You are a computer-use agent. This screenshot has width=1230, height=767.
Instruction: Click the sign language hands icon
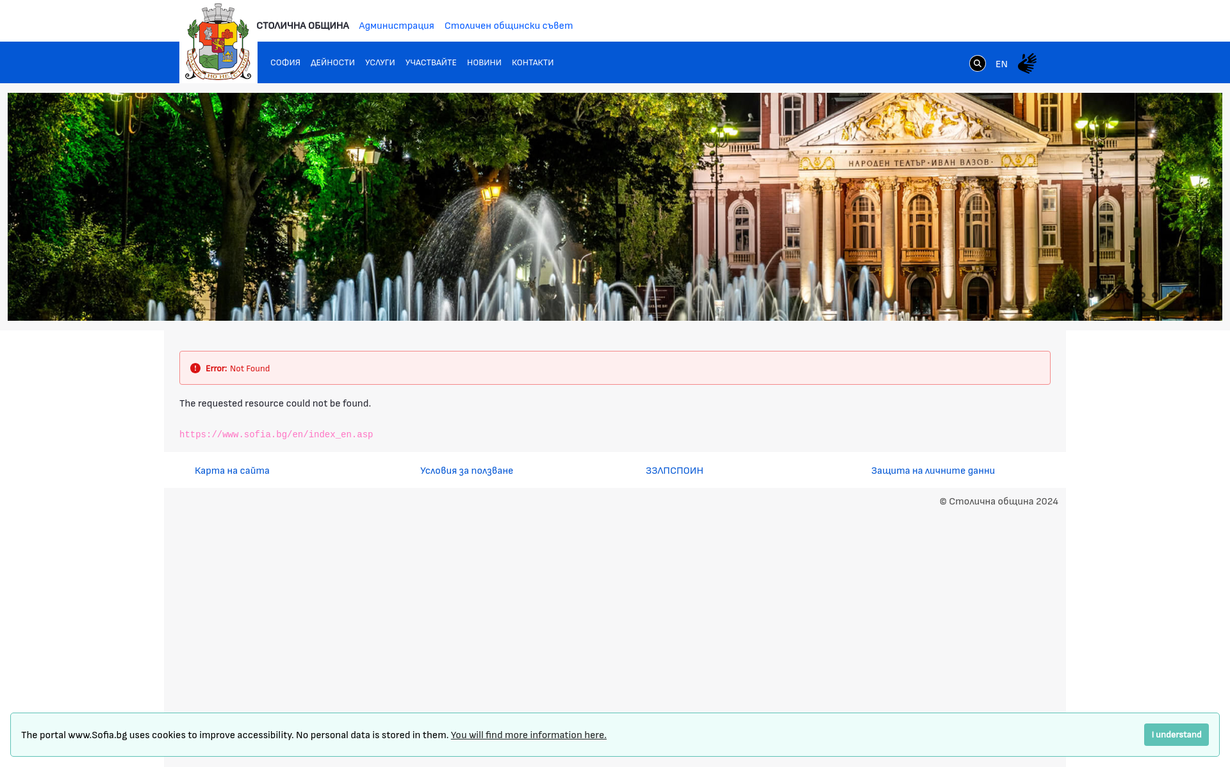(1027, 63)
